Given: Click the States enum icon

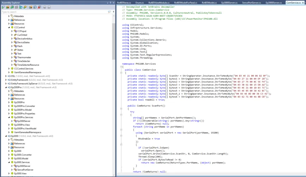Looking at the screenshot, I should (15, 50).
